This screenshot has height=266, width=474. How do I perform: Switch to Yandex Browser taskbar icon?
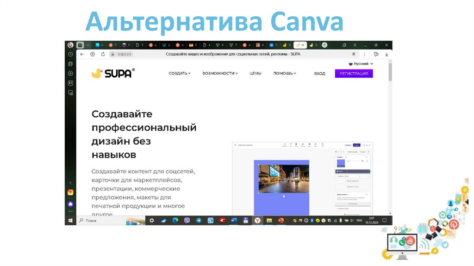[x=257, y=221]
